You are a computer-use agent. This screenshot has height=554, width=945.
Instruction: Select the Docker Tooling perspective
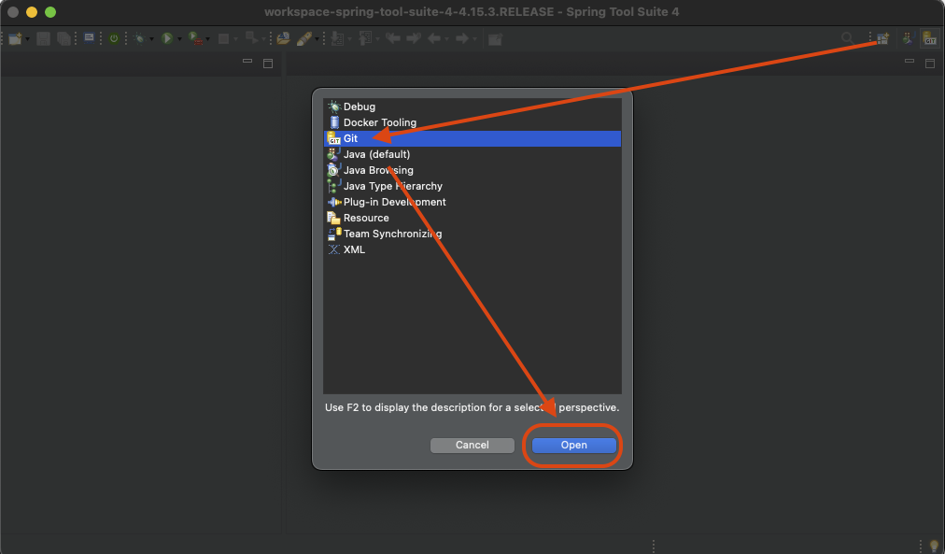point(472,122)
